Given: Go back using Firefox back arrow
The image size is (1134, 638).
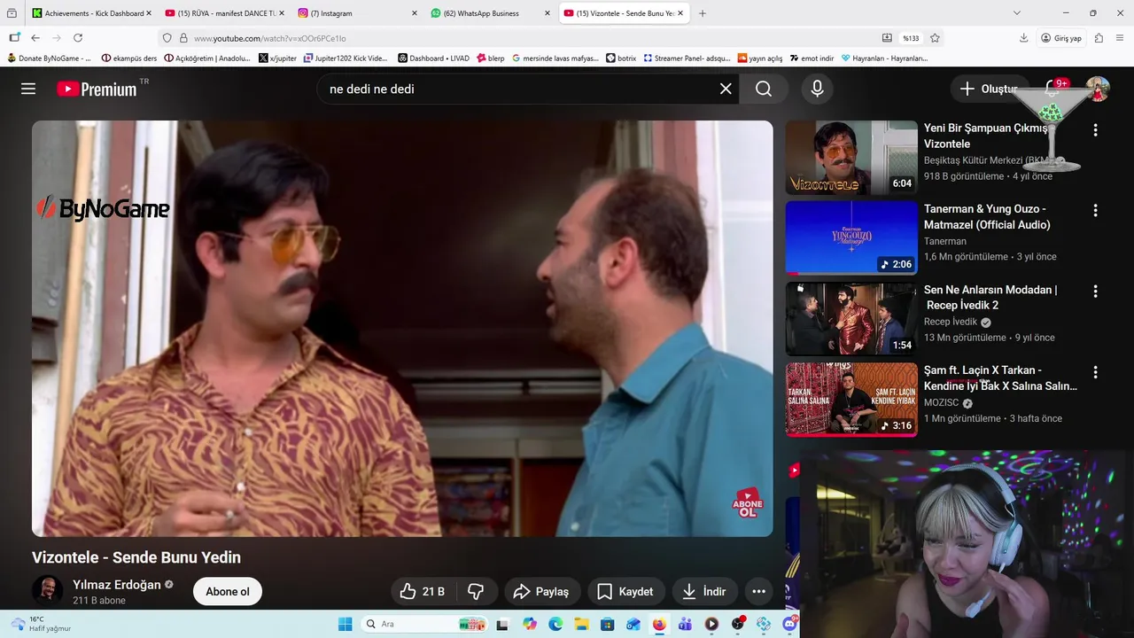Looking at the screenshot, I should 35,38.
